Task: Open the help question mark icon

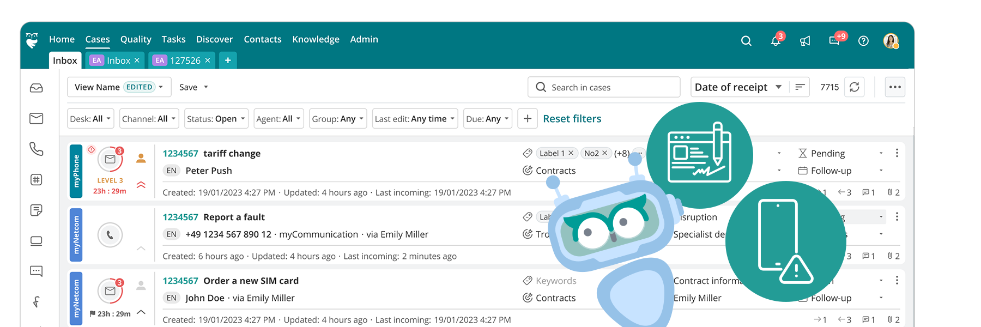Action: pos(863,41)
